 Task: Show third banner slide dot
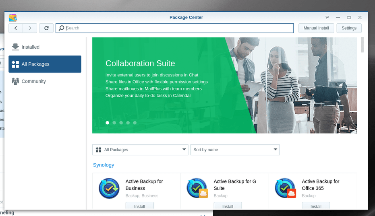pyautogui.click(x=121, y=123)
